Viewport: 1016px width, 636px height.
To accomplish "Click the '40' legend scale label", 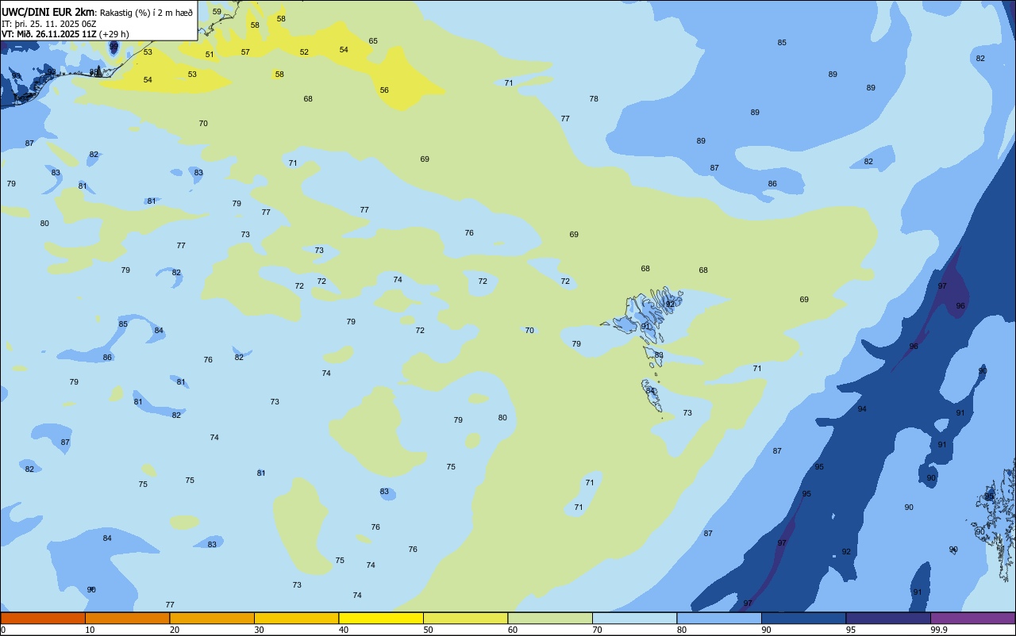I will tap(344, 630).
